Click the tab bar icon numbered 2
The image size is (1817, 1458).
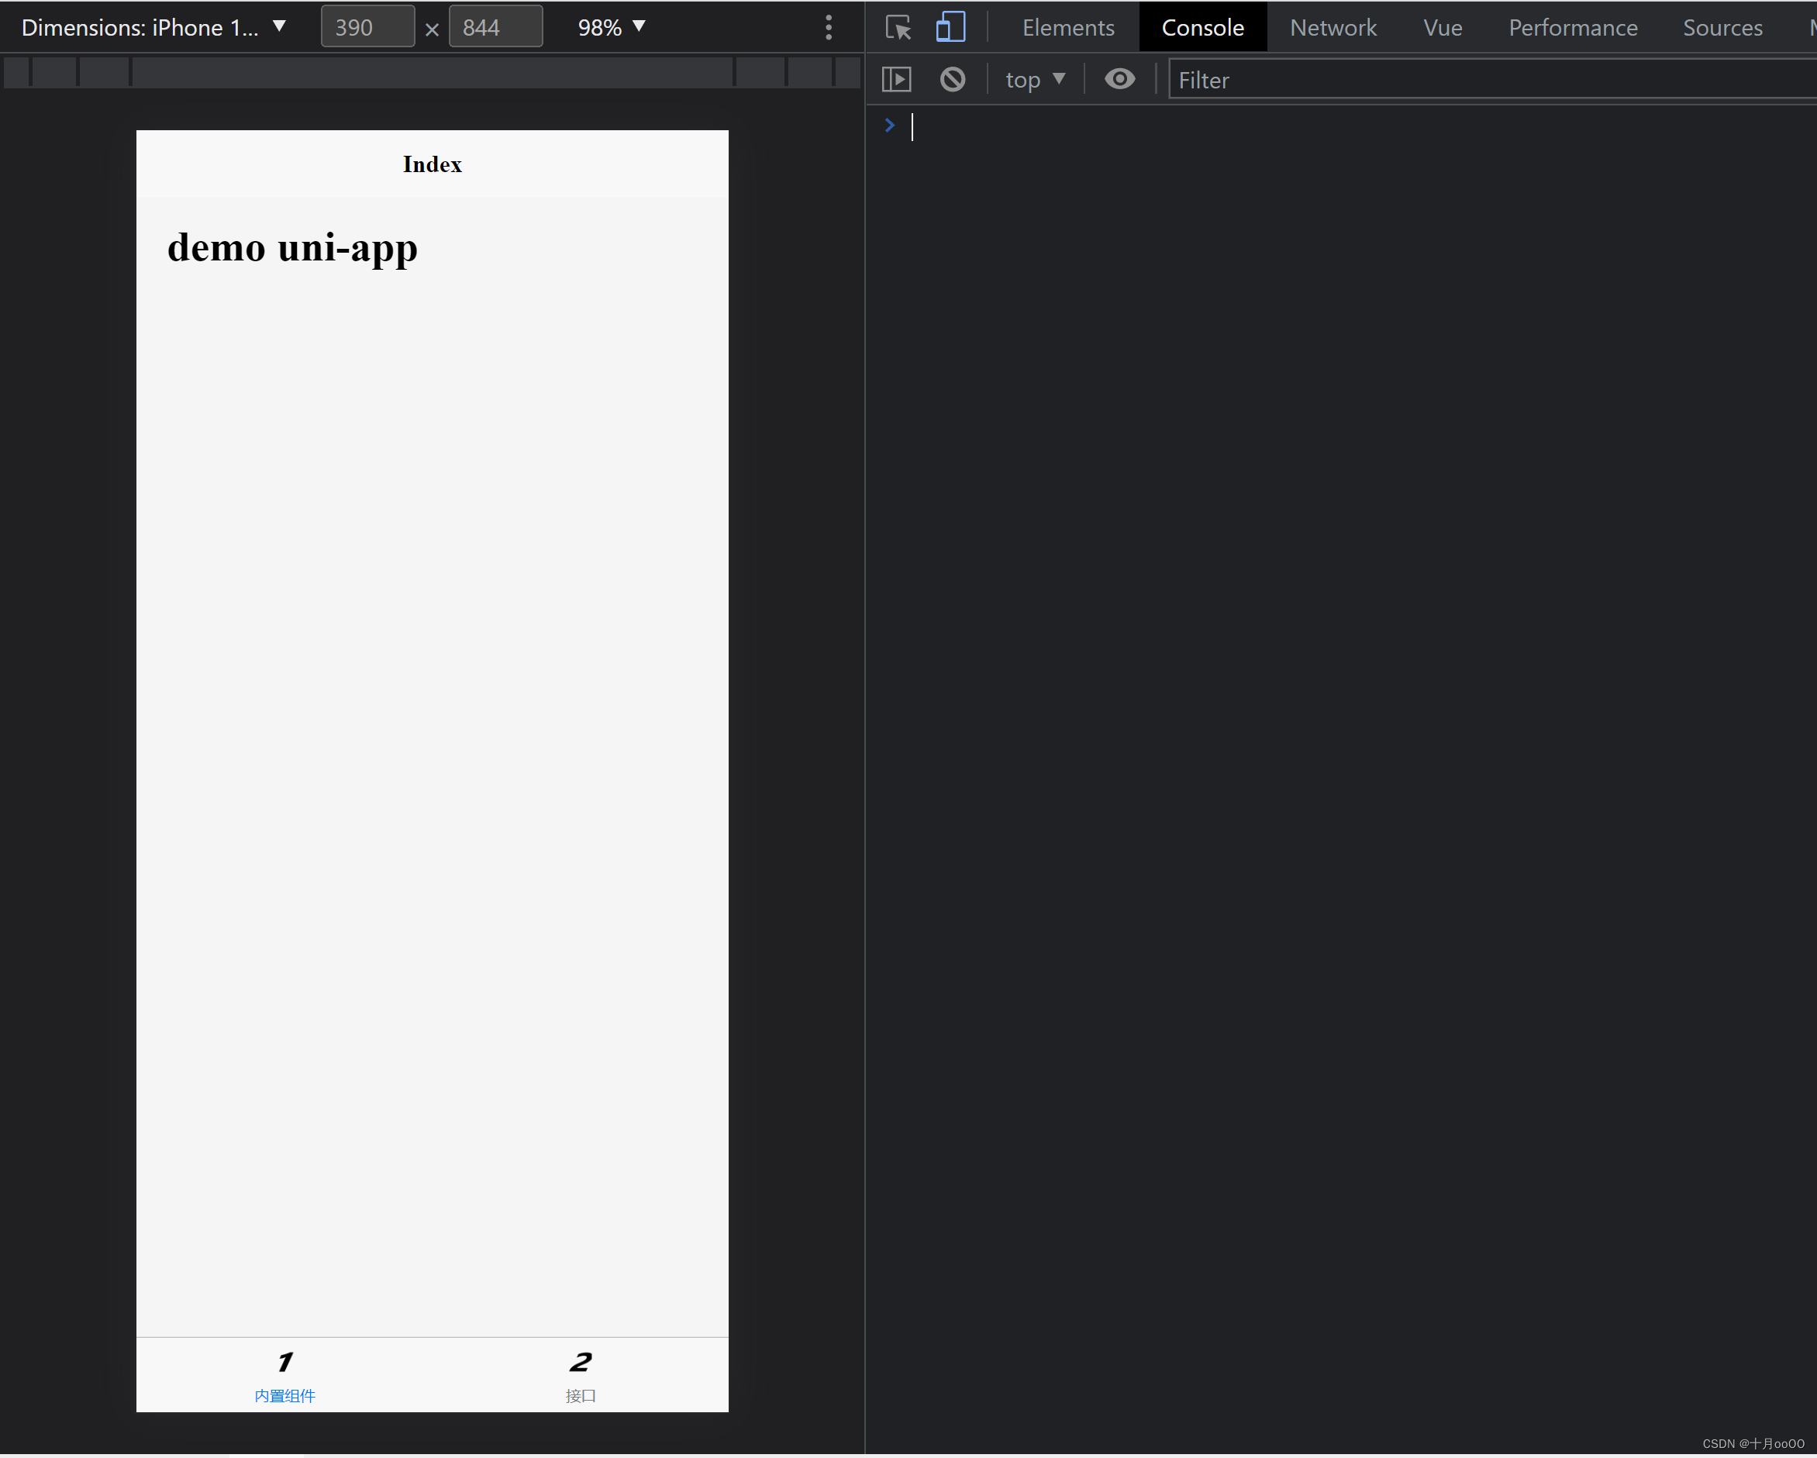click(x=580, y=1362)
